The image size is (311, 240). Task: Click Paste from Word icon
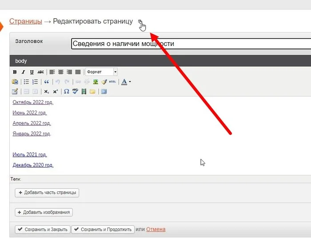[x=15, y=82]
